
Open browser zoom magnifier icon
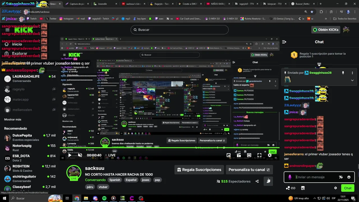coord(306,12)
